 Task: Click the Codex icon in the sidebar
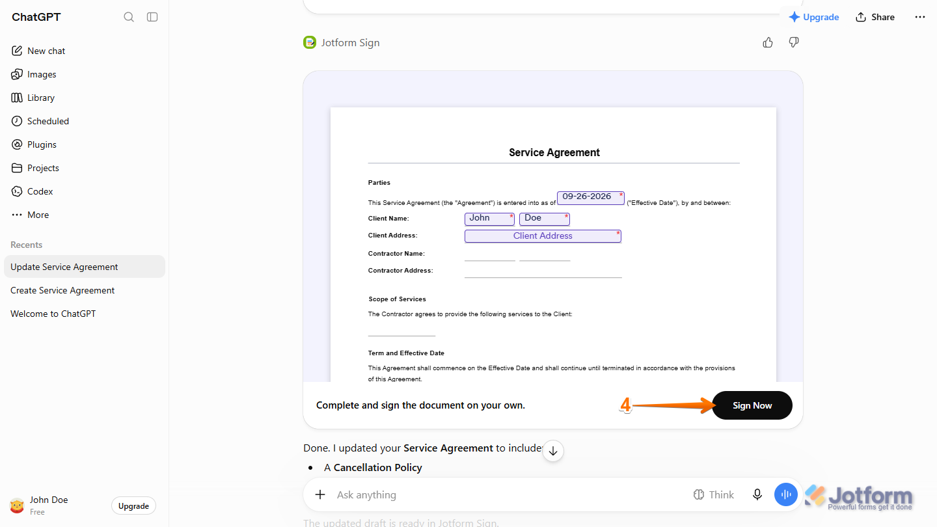click(x=17, y=191)
